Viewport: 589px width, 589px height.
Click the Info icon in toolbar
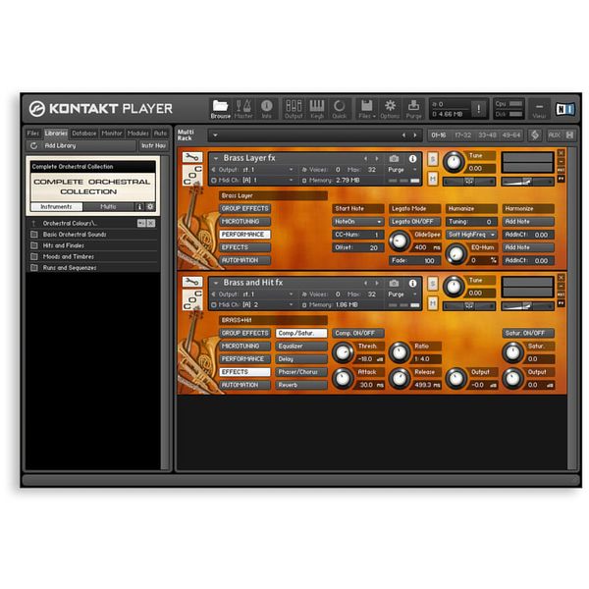[x=267, y=109]
